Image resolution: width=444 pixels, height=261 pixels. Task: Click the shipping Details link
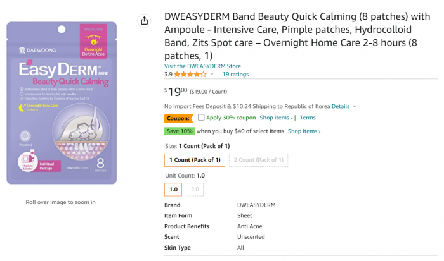341,106
